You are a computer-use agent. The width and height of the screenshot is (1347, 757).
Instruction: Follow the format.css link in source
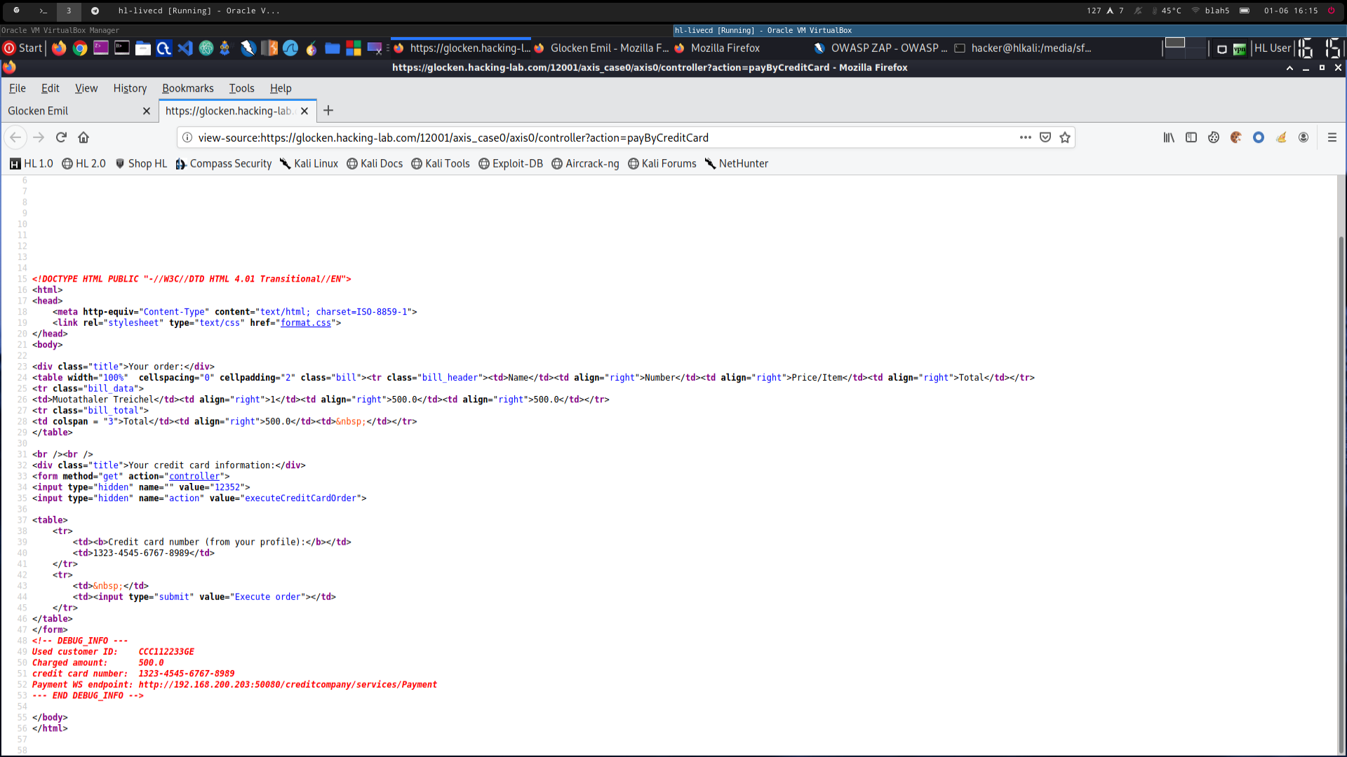pos(305,323)
